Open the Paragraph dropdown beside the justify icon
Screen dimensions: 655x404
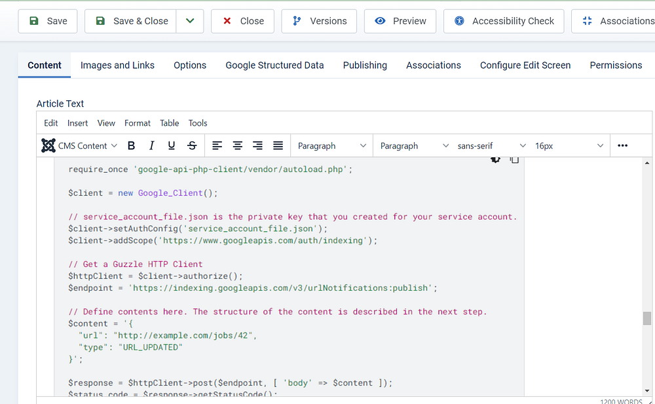coord(331,145)
